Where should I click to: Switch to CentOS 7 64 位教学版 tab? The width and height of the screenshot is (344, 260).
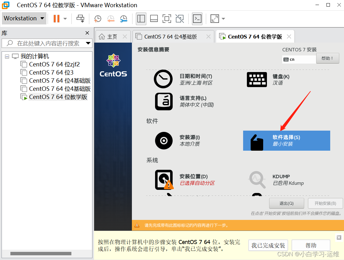tap(255, 37)
